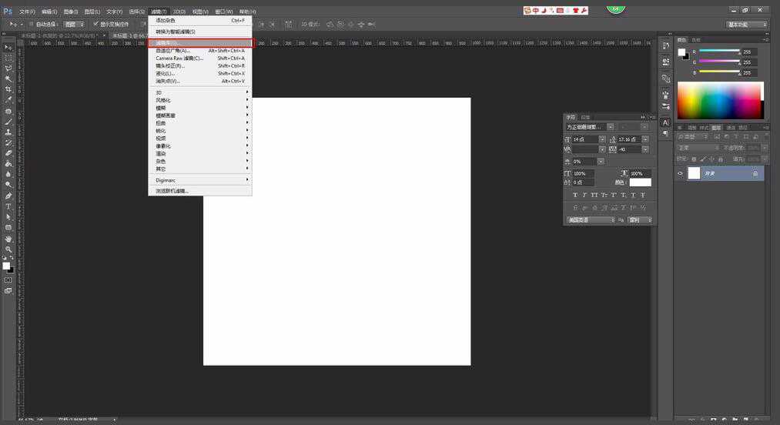Select the Hand tool
This screenshot has width=780, height=425.
click(x=8, y=239)
